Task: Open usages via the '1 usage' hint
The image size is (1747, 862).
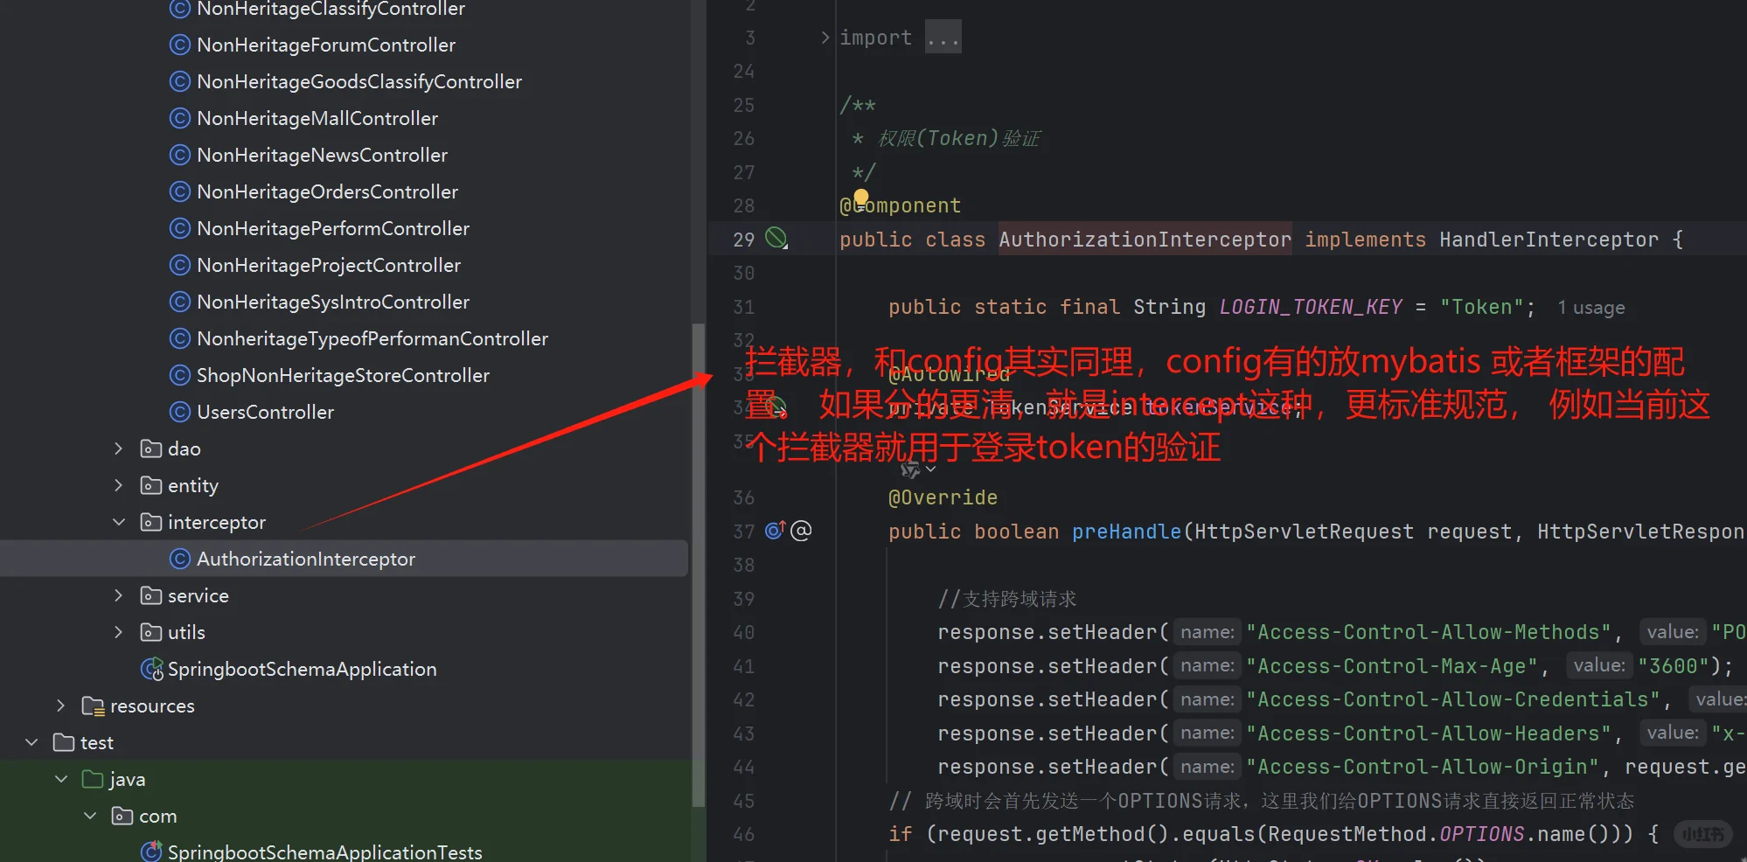Action: 1590,307
